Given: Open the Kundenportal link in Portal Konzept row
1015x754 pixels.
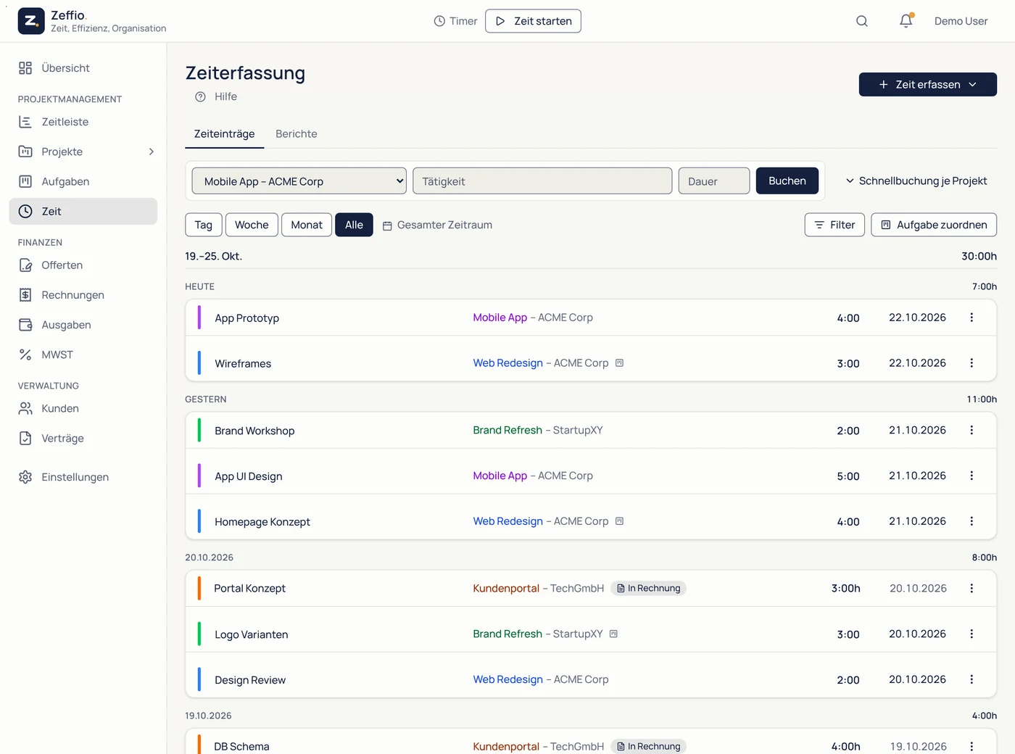Looking at the screenshot, I should pyautogui.click(x=506, y=588).
